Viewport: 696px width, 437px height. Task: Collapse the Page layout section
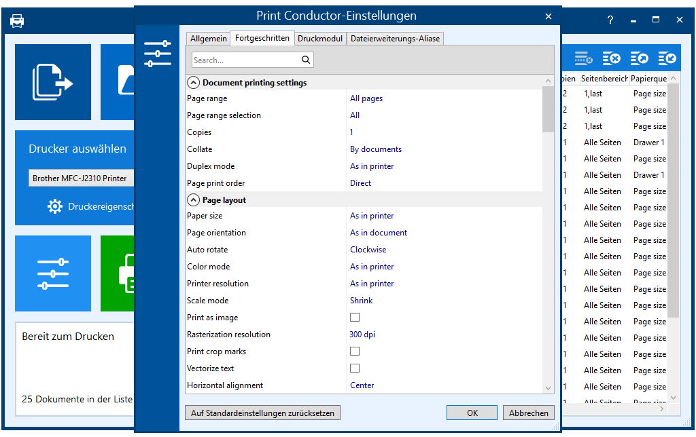pos(193,200)
